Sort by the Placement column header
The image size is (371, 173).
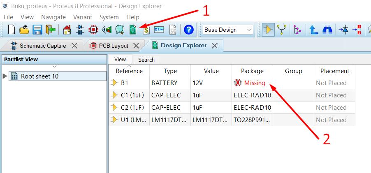pyautogui.click(x=334, y=71)
